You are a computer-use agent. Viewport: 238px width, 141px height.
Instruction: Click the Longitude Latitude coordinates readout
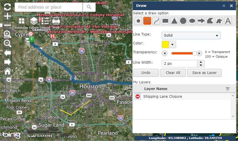pyautogui.click(x=185, y=138)
